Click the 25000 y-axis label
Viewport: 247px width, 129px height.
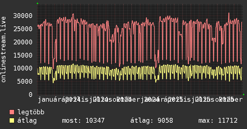coord(23,29)
